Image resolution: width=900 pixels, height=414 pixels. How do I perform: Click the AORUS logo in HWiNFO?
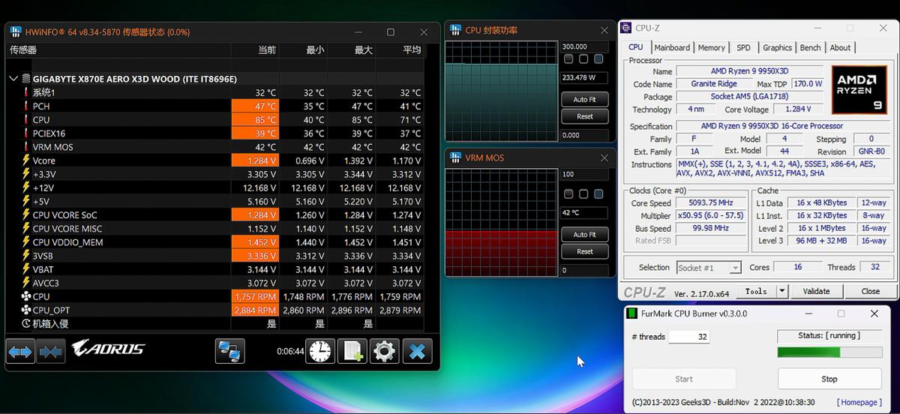108,349
